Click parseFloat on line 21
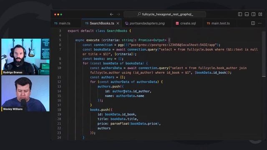This screenshot has height=150, width=267. click(120, 124)
